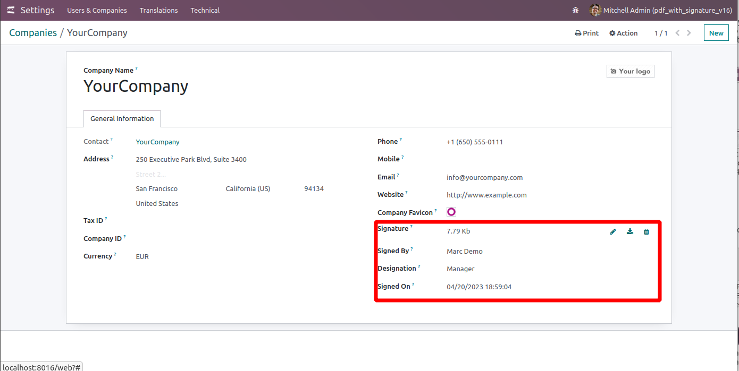Open the Print menu
Viewport: 739px width, 371px height.
click(x=586, y=33)
